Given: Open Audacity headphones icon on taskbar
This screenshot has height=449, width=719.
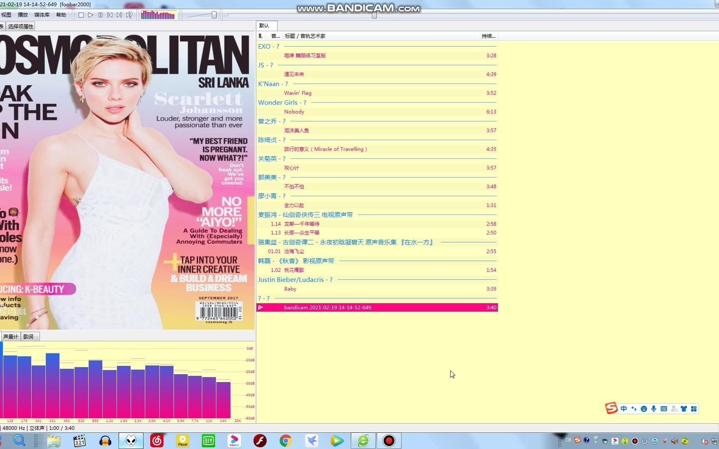Looking at the screenshot, I should [x=105, y=441].
